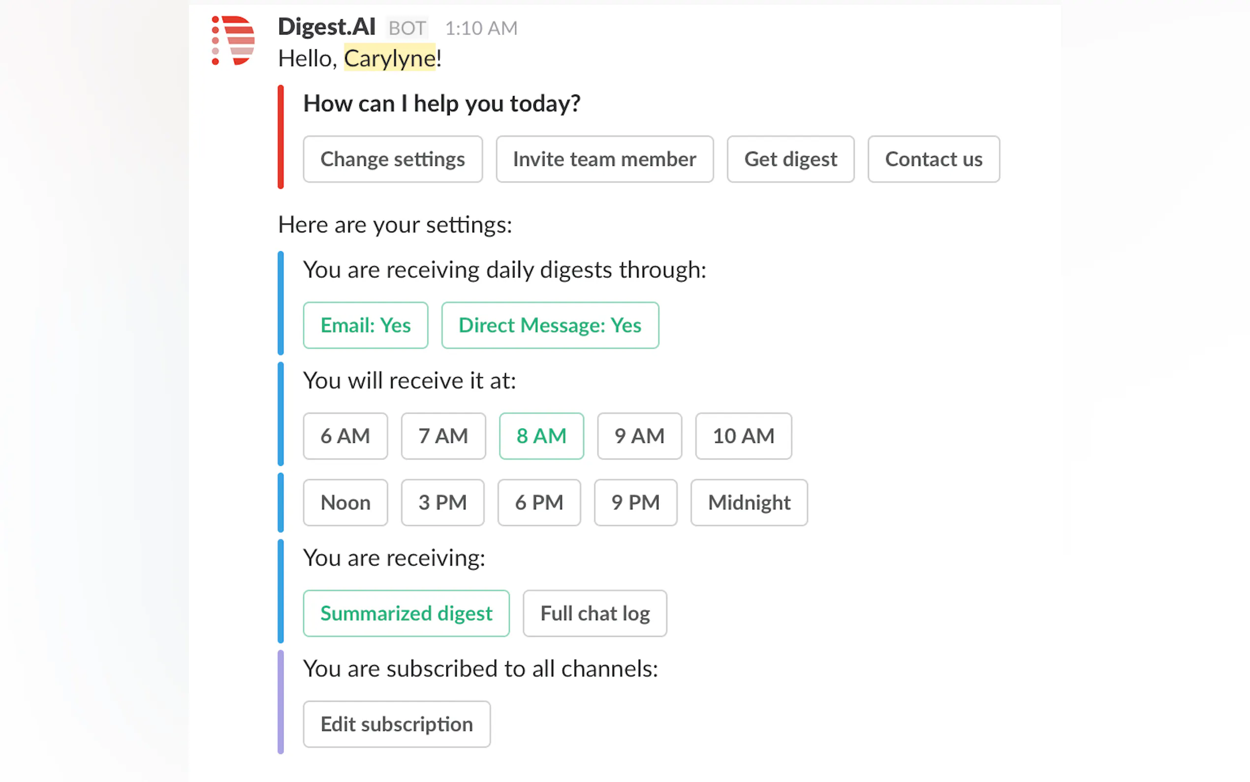Select Midnight as delivery time
This screenshot has height=782, width=1250.
pos(749,503)
